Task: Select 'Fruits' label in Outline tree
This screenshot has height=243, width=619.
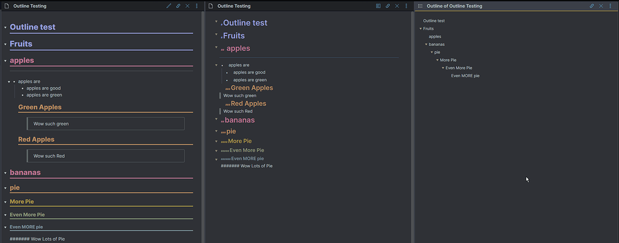Action: coord(429,29)
